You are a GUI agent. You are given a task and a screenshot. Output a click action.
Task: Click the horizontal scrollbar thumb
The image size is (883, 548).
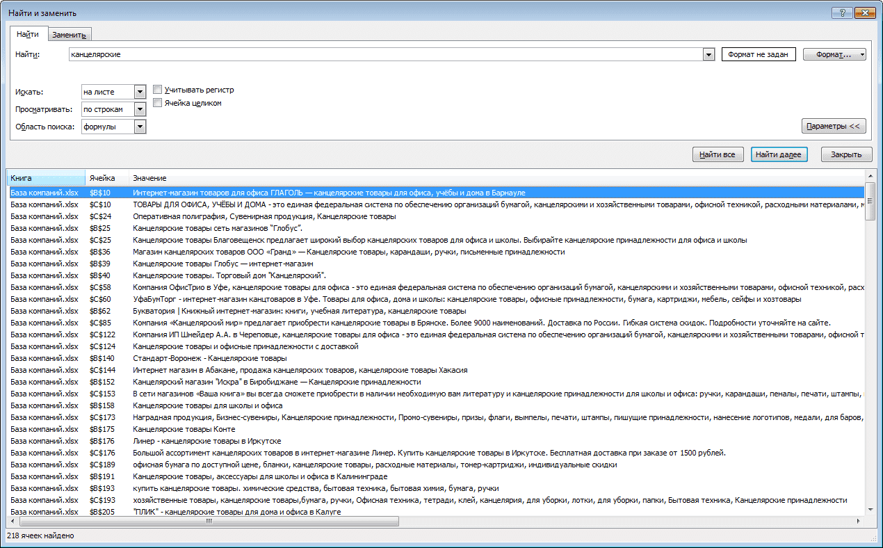(x=209, y=521)
